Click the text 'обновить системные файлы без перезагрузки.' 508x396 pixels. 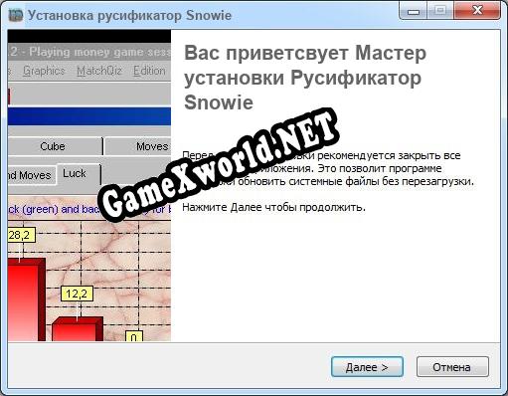(x=356, y=182)
